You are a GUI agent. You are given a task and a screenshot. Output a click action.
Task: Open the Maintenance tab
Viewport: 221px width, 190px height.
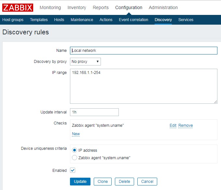click(x=82, y=20)
